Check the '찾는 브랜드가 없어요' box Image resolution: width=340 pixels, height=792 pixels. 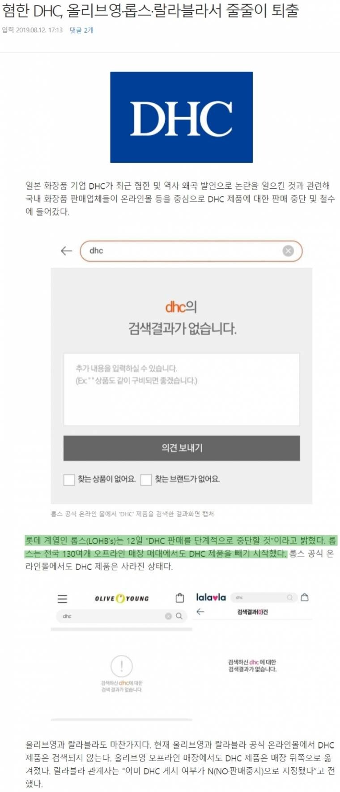pyautogui.click(x=146, y=480)
